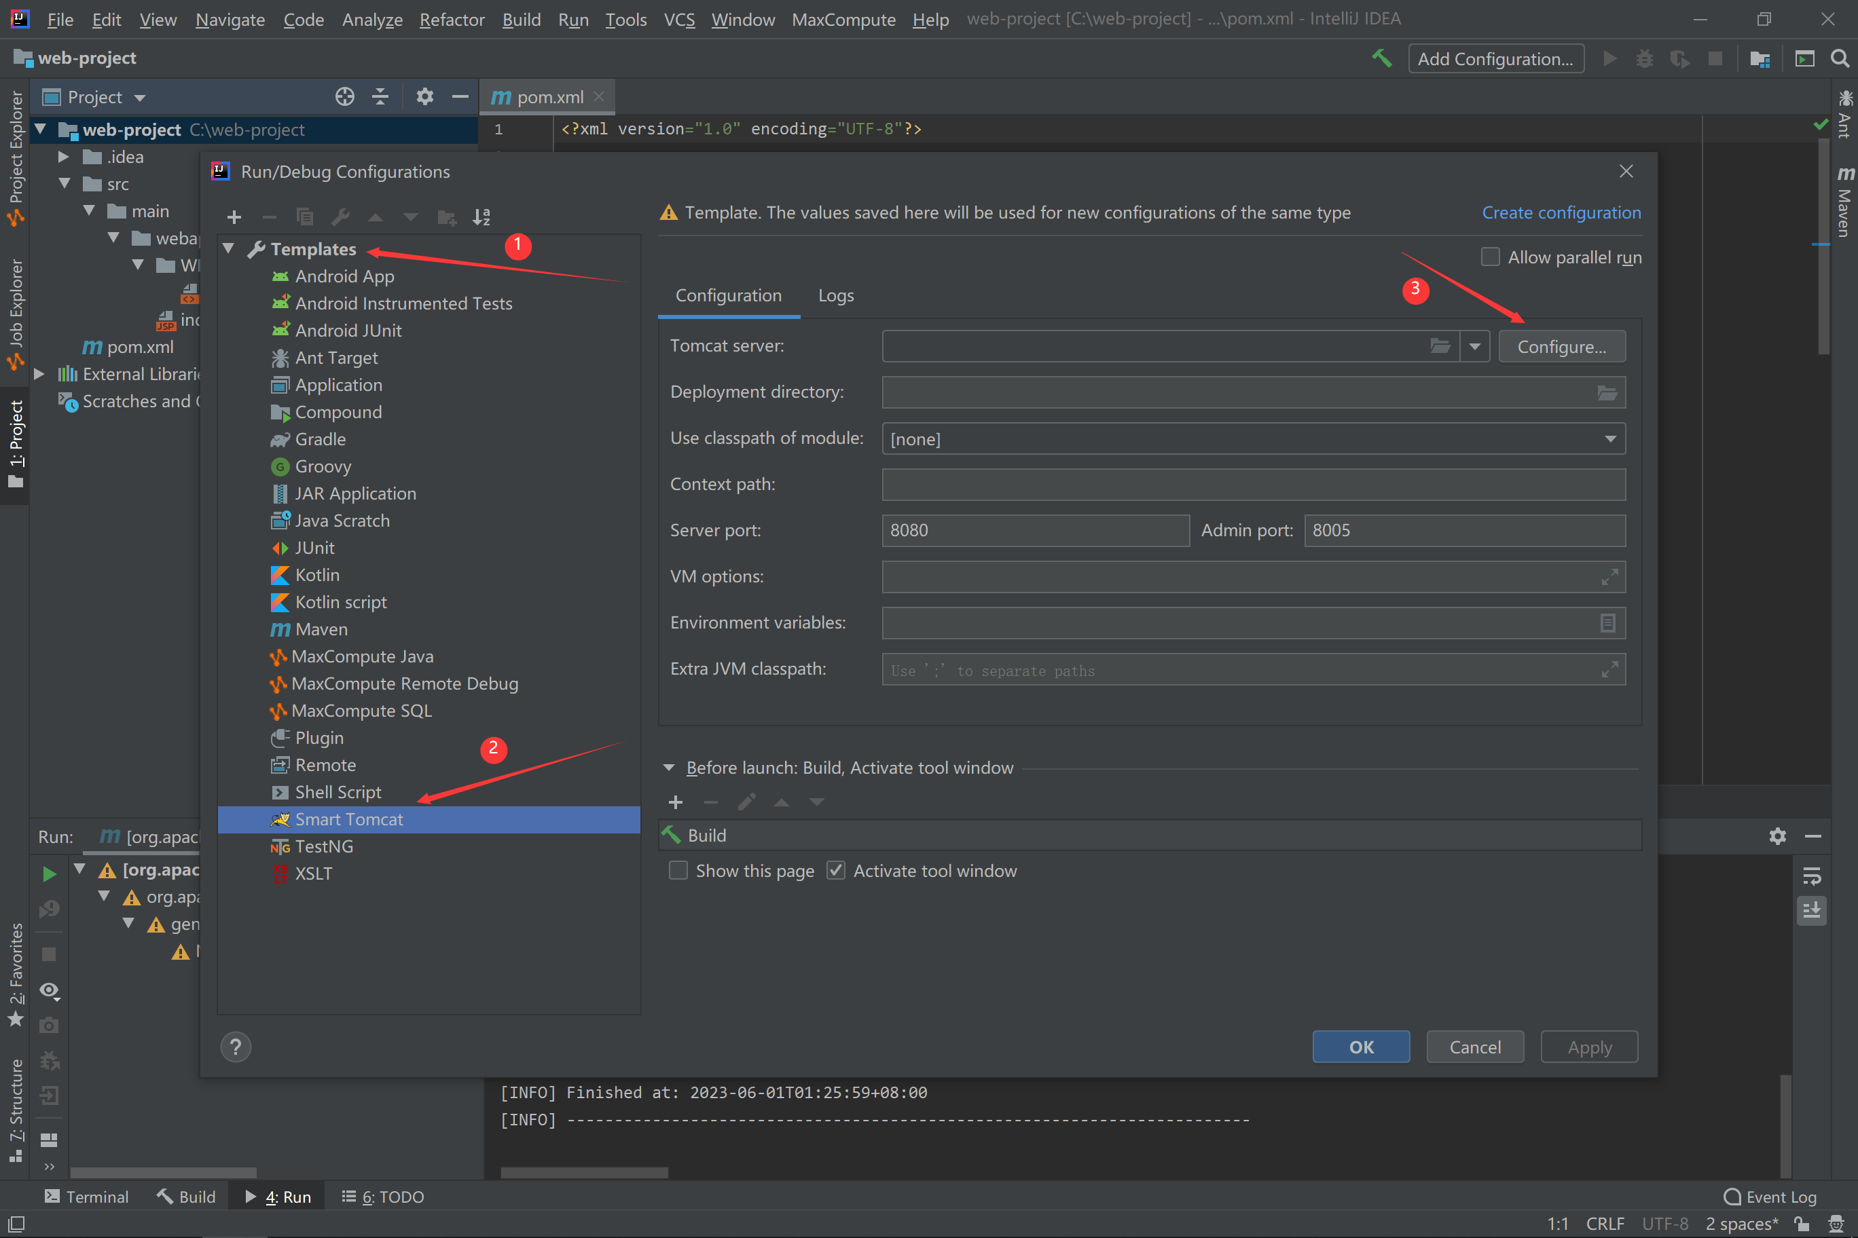Screen dimensions: 1858x1238
Task: Open the Use classpath of module dropdown
Action: click(1610, 439)
